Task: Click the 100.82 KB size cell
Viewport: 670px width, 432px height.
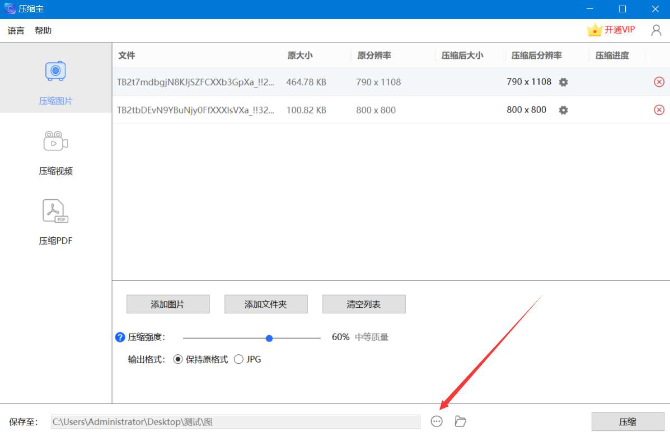Action: point(306,110)
